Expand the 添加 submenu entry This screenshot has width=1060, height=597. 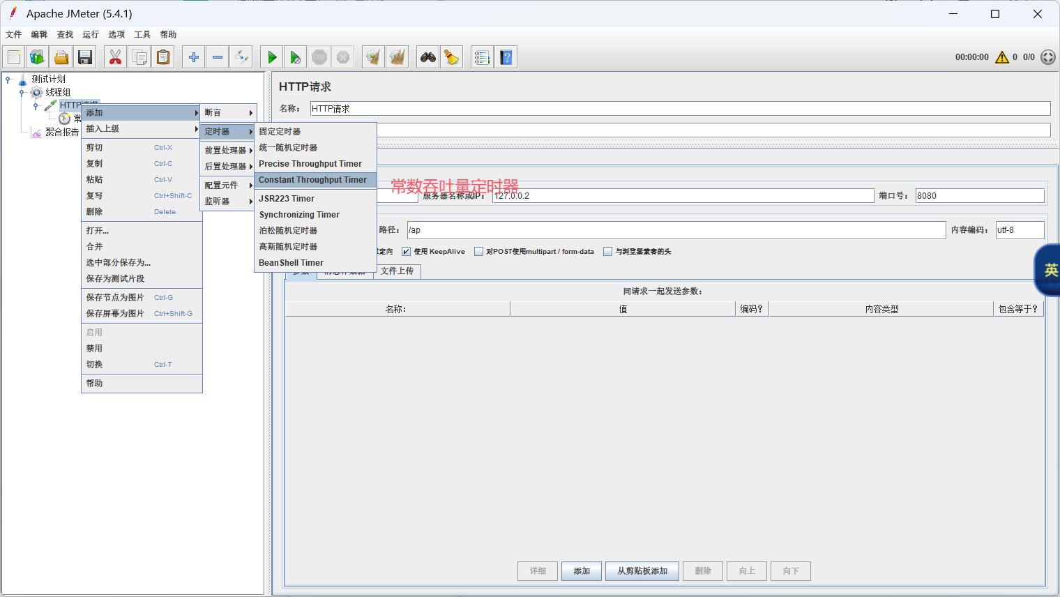[x=142, y=113]
